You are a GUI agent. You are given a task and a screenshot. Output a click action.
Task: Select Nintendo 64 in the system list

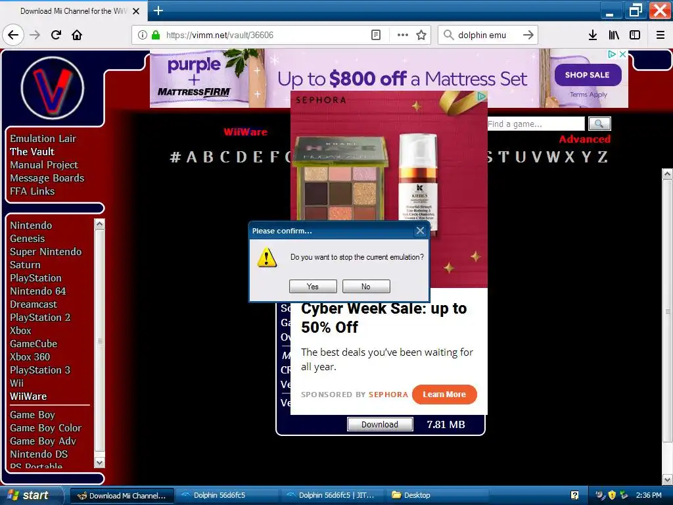37,291
